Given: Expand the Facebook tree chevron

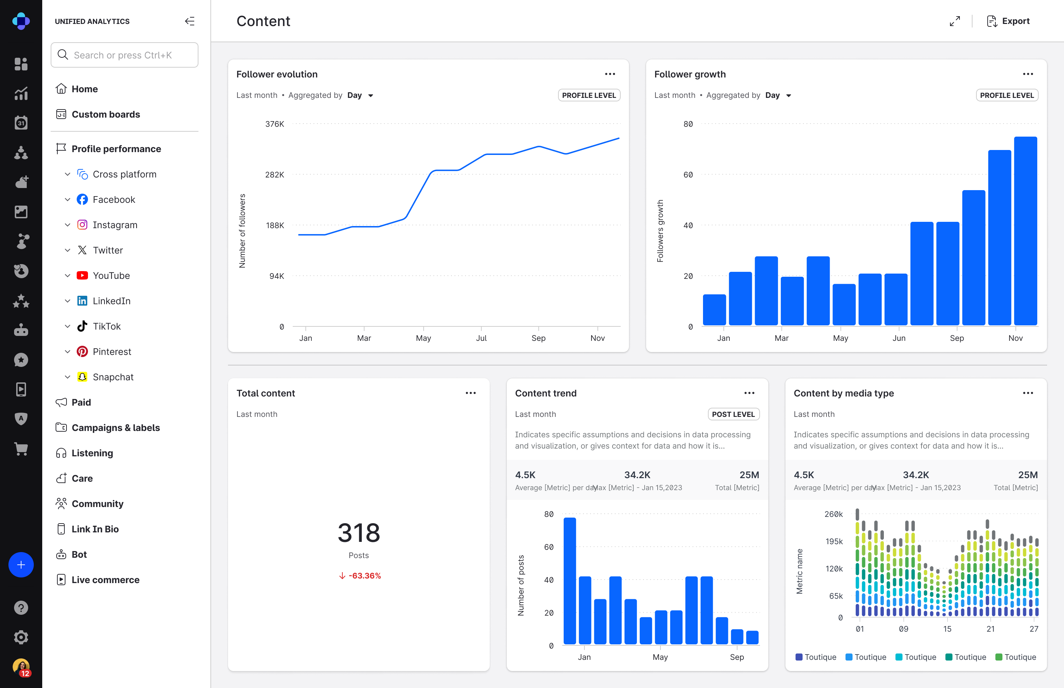Looking at the screenshot, I should 68,200.
